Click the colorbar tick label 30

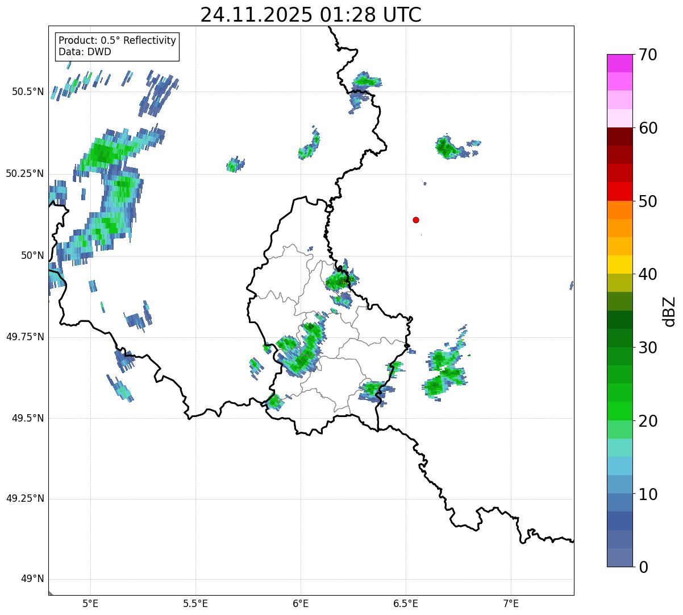pyautogui.click(x=648, y=348)
